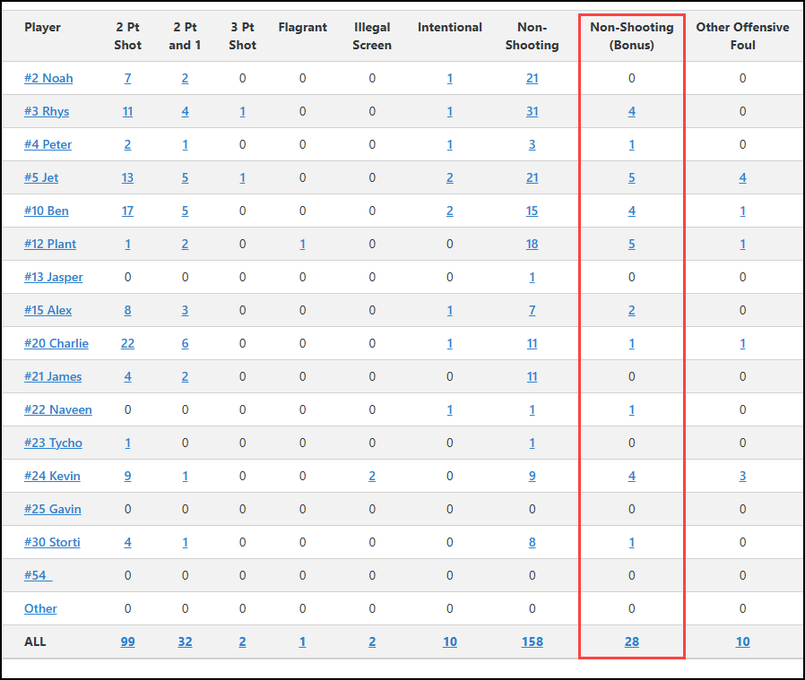Click the Intentional column header
This screenshot has width=805, height=680.
pyautogui.click(x=450, y=27)
